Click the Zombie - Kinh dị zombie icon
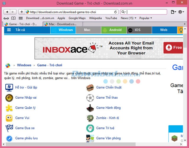The width and height of the screenshot is (189, 148). 90,118
